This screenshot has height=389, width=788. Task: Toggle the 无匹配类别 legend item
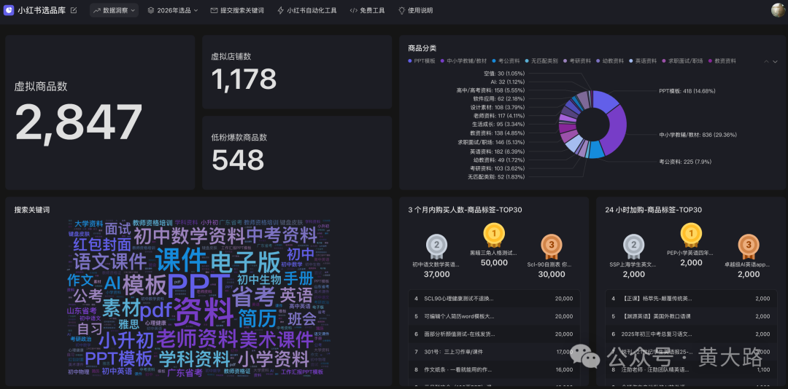coord(541,60)
